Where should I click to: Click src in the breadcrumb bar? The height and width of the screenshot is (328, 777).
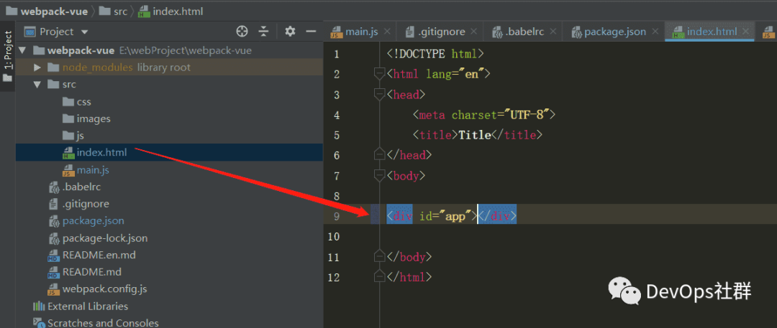pos(113,11)
